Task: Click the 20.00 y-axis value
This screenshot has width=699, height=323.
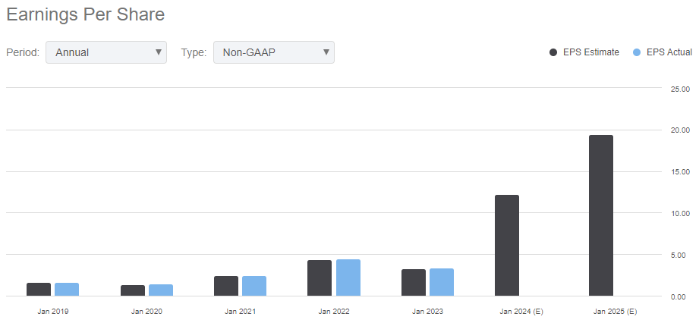Action: (x=681, y=130)
